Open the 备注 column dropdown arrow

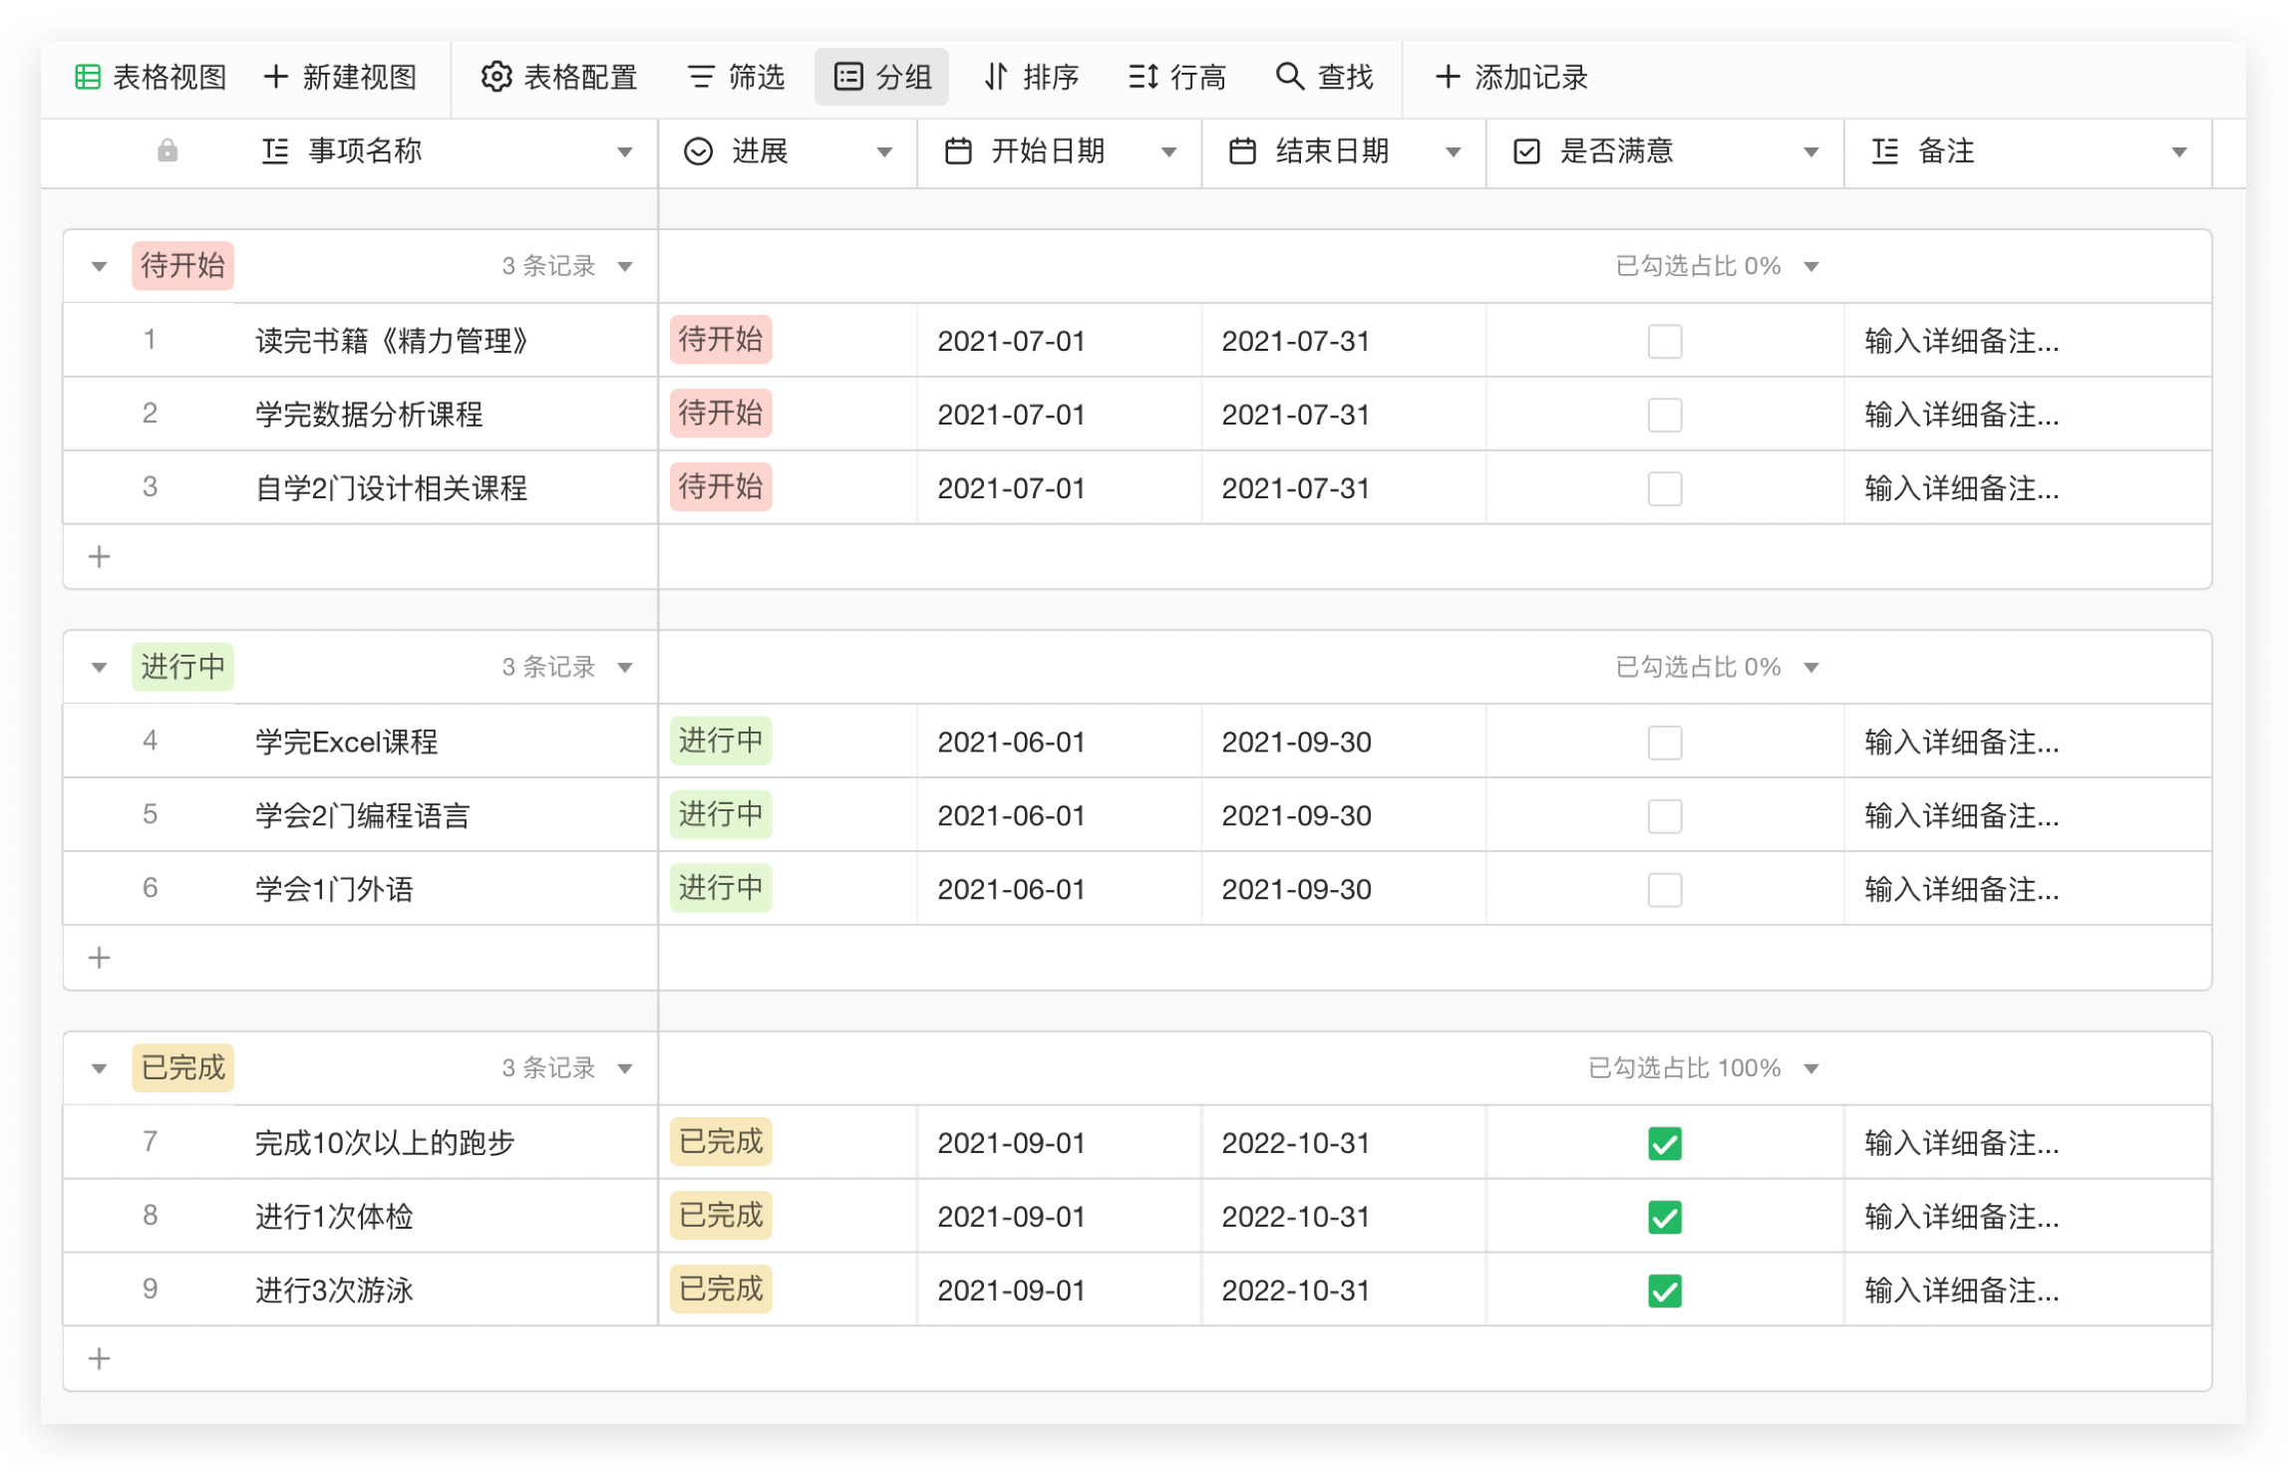pos(2178,152)
